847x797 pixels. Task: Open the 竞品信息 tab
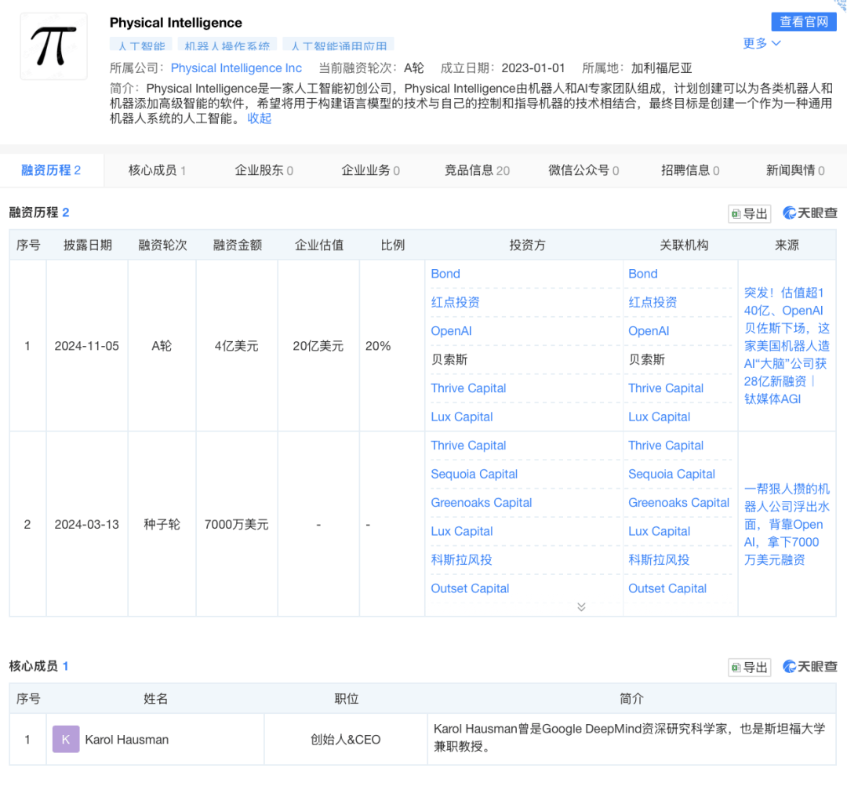pos(477,170)
